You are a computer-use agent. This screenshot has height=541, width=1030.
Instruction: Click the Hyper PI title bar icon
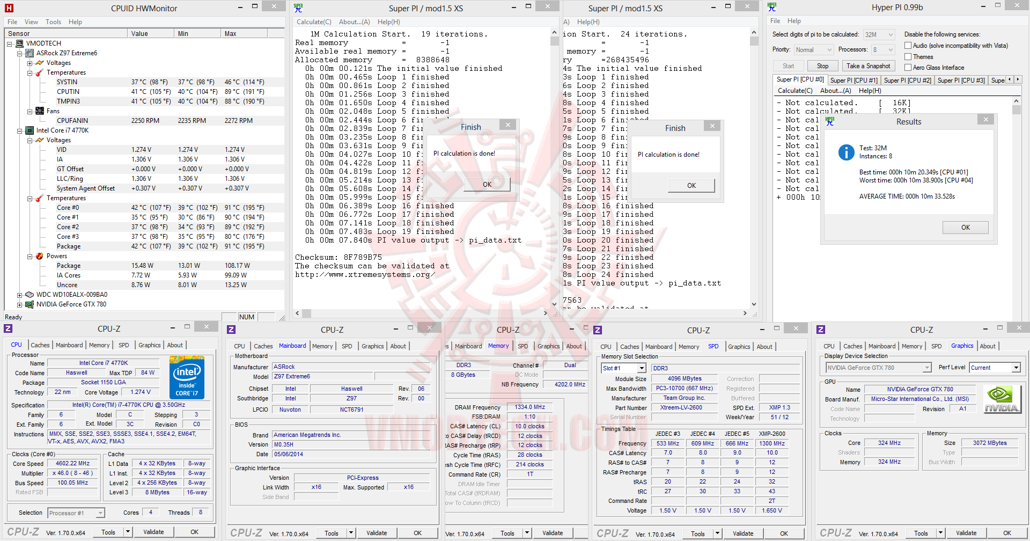(772, 7)
